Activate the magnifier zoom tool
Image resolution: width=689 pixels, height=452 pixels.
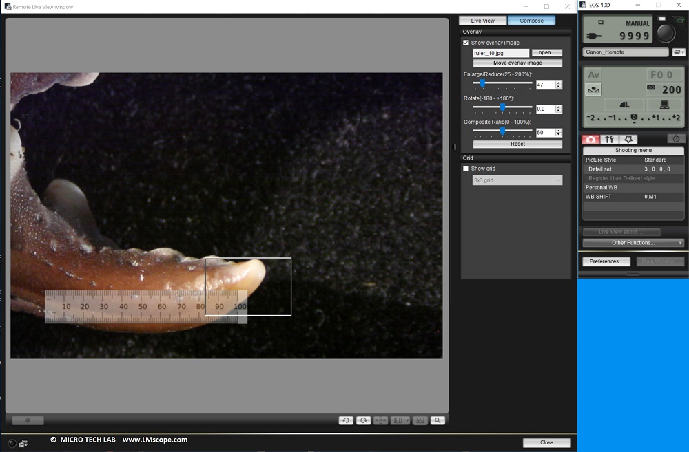coord(437,420)
